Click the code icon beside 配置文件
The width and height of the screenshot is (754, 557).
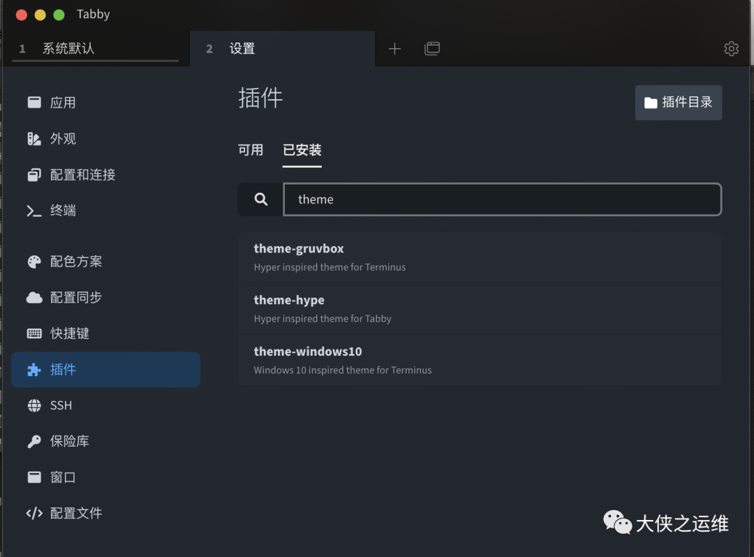pos(34,513)
